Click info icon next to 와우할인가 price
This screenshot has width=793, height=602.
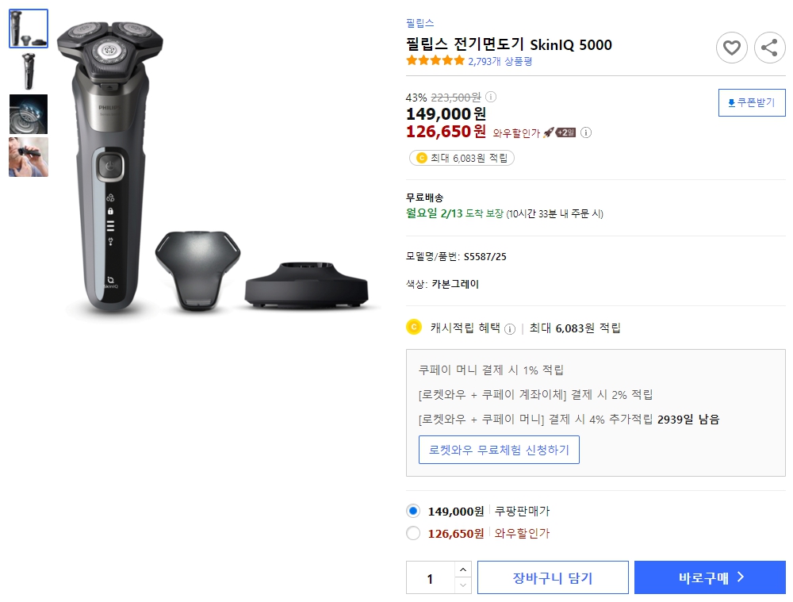coord(585,132)
